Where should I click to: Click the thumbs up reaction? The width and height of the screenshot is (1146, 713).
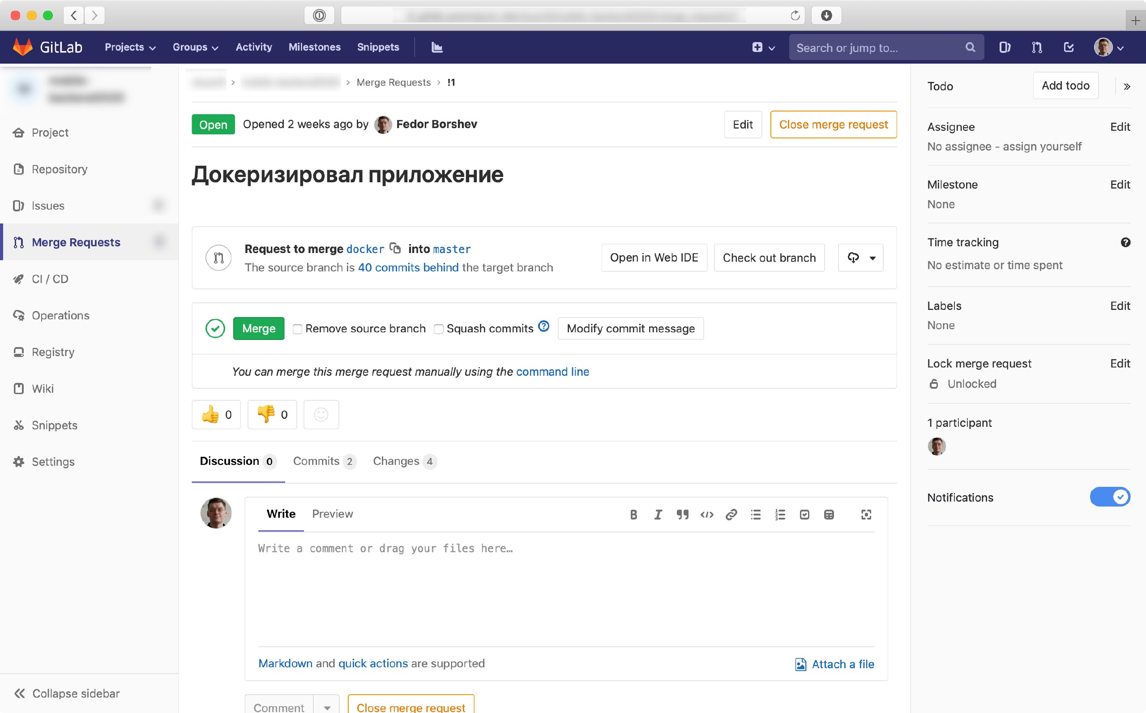click(216, 415)
